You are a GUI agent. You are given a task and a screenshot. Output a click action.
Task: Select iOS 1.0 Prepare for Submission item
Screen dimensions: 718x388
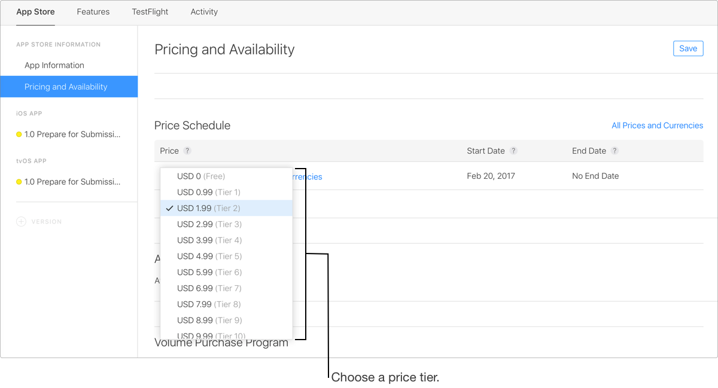click(72, 135)
